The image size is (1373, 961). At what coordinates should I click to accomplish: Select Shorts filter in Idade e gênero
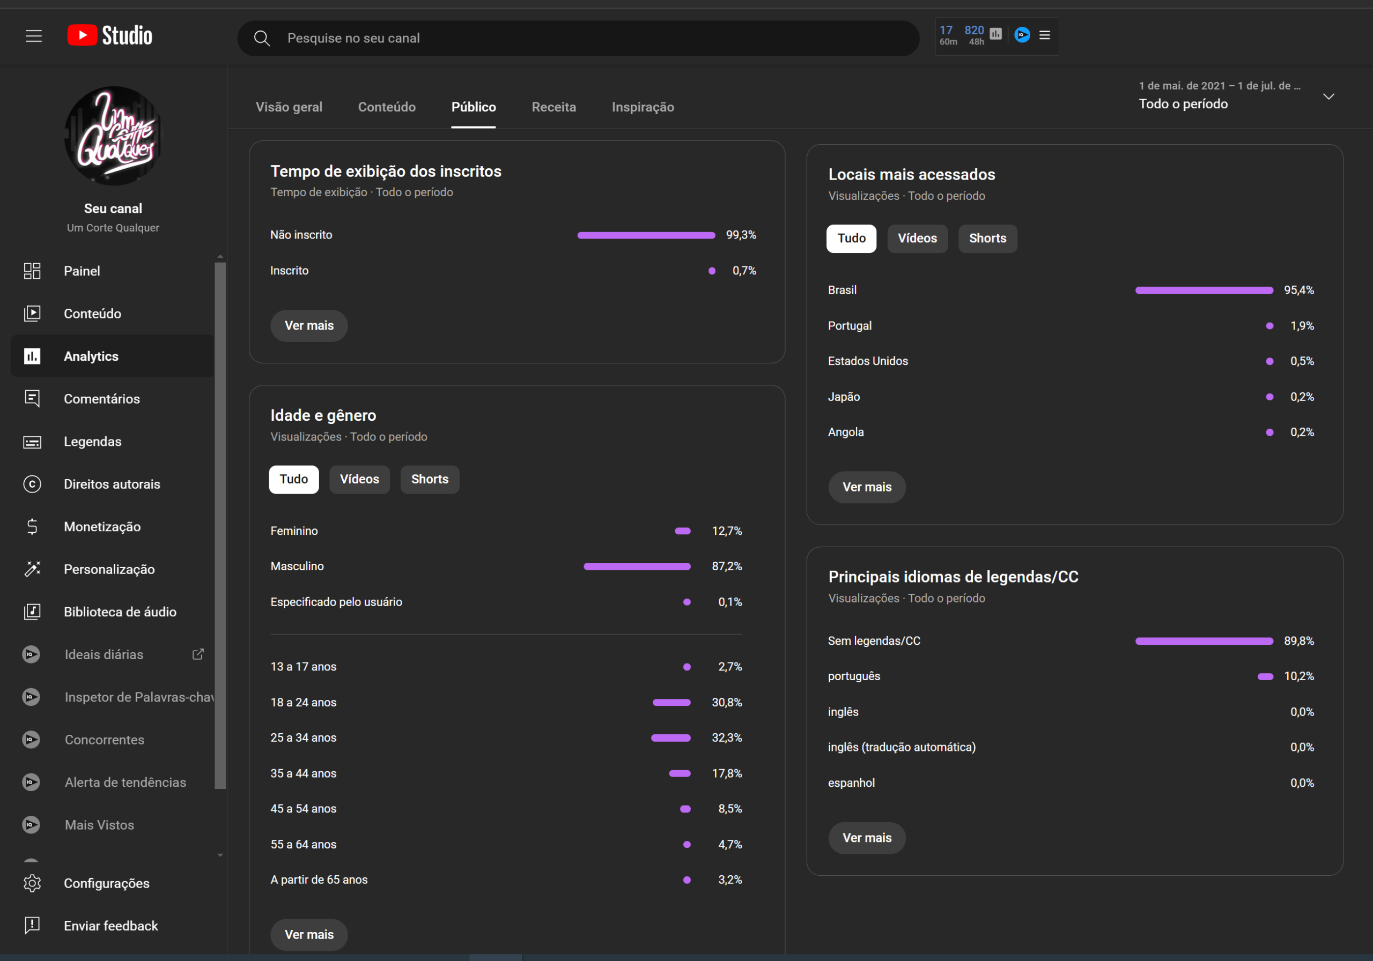[430, 479]
